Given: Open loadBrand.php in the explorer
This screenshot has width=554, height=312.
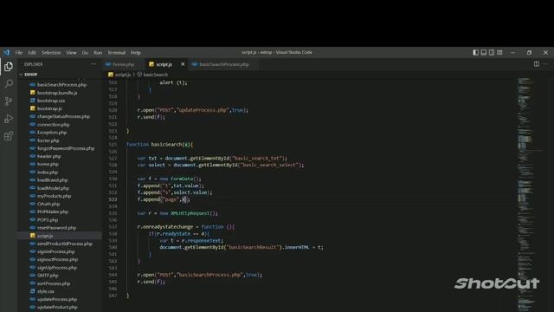Looking at the screenshot, I should pyautogui.click(x=52, y=180).
